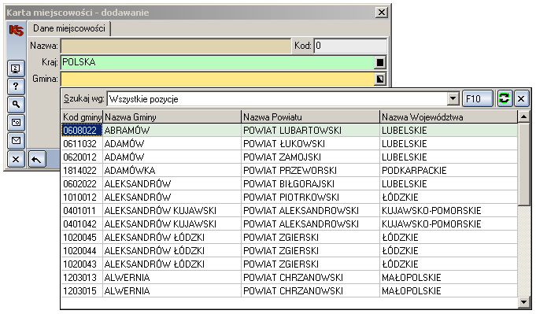Select the ADAMÓWKA row

pyautogui.click(x=289, y=171)
